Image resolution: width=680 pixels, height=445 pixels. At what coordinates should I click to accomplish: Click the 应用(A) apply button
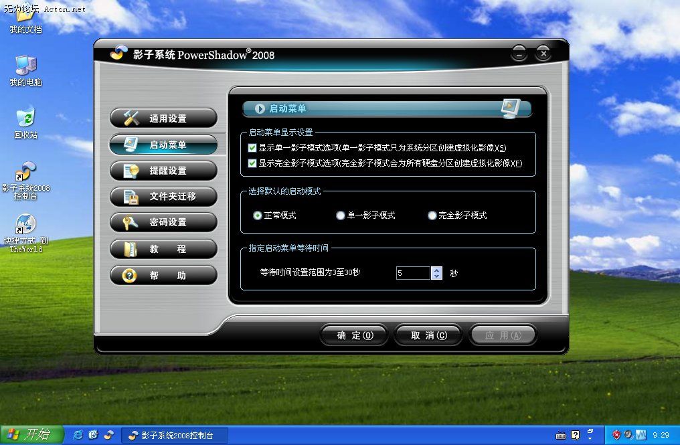pos(503,335)
